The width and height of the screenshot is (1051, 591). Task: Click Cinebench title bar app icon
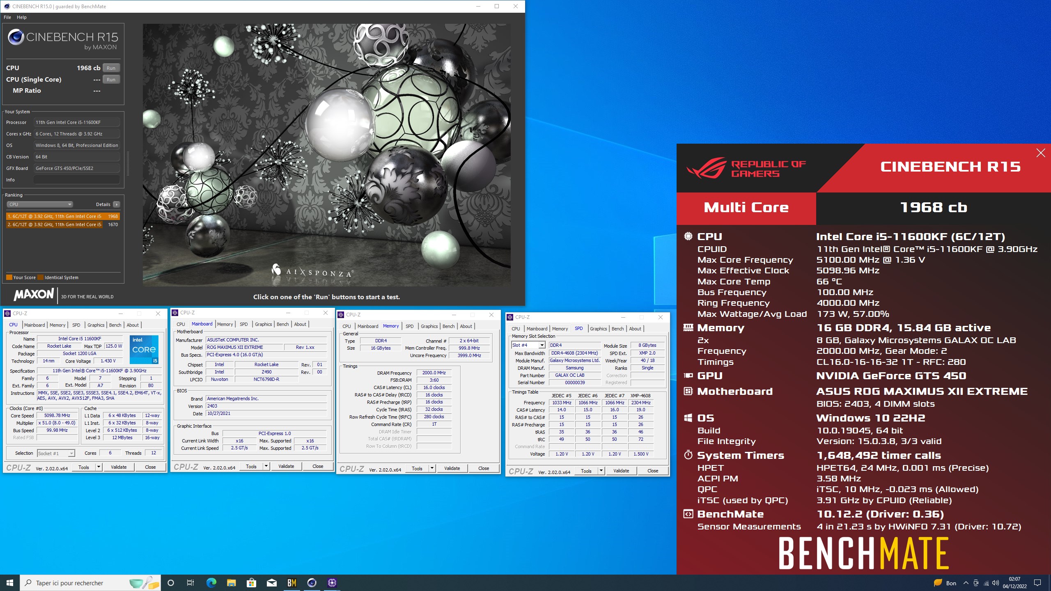pos(7,6)
